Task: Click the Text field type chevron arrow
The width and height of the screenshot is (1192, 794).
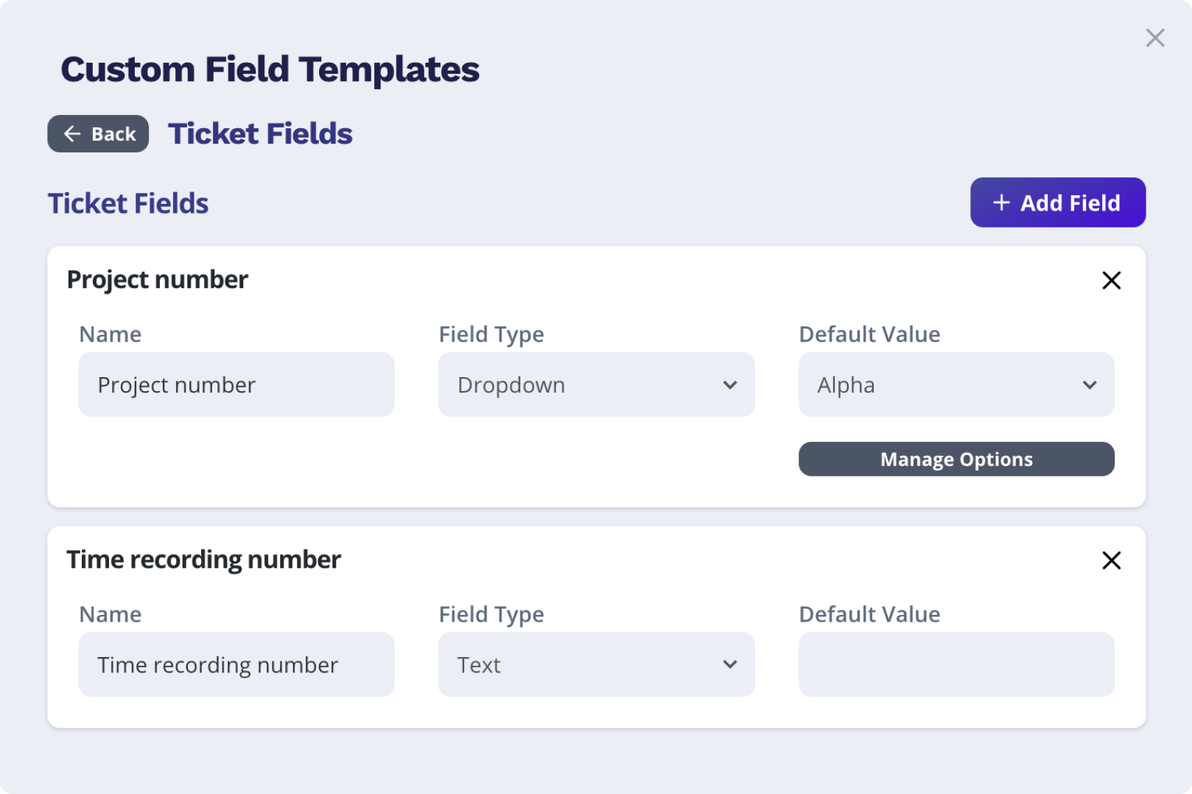Action: pyautogui.click(x=729, y=664)
